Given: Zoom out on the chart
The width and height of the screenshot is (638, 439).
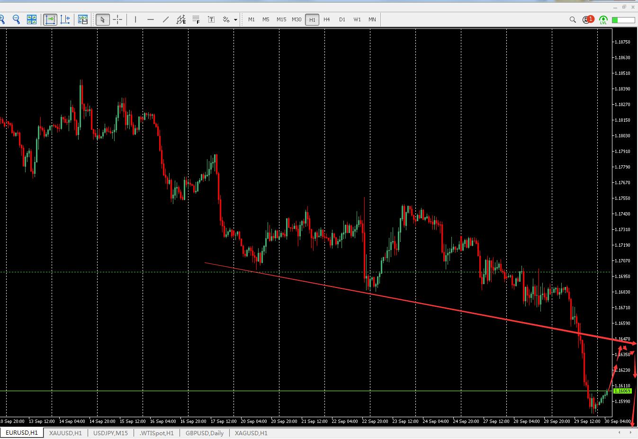Looking at the screenshot, I should coord(17,19).
